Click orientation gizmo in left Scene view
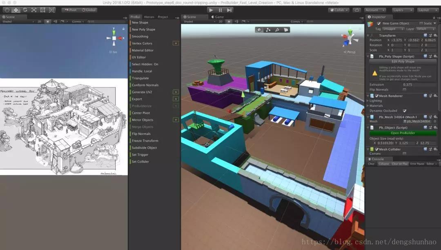Screen dimensions: 441x250 [114, 38]
